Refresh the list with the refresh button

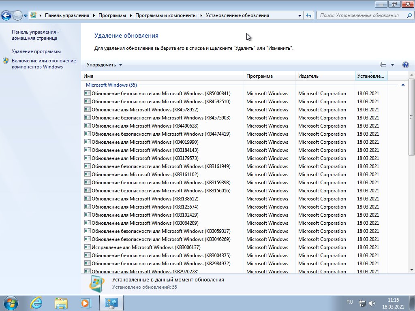pos(308,16)
